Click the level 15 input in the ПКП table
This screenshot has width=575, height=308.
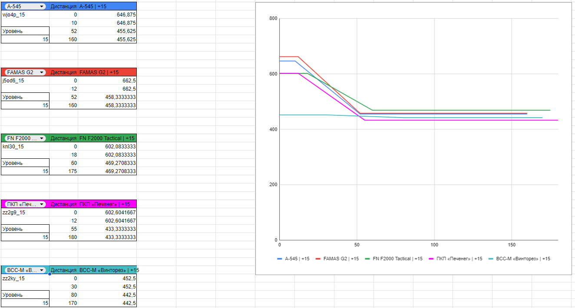(25, 237)
